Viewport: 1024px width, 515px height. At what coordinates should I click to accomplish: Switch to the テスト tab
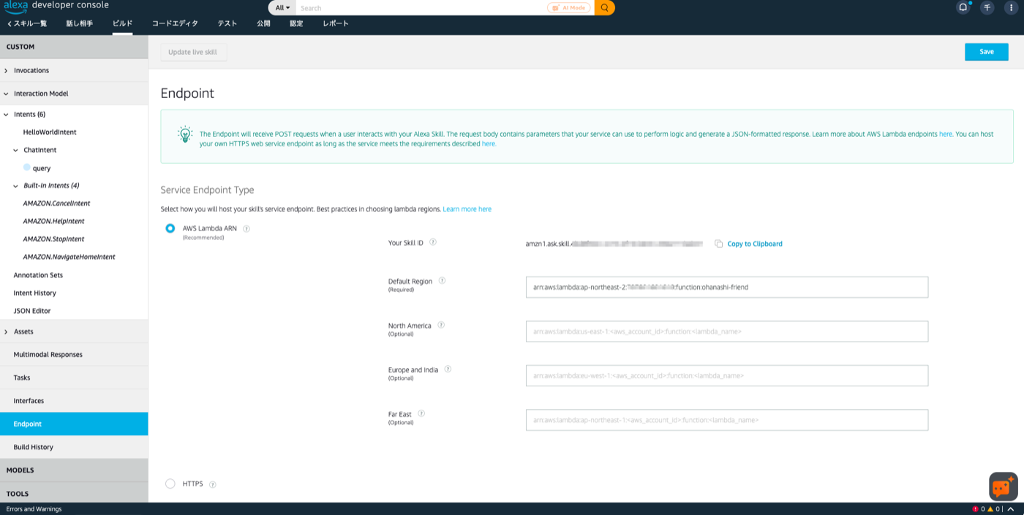tap(227, 23)
